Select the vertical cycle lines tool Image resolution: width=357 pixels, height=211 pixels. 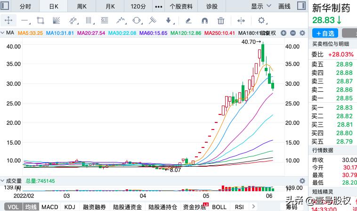pos(89,21)
